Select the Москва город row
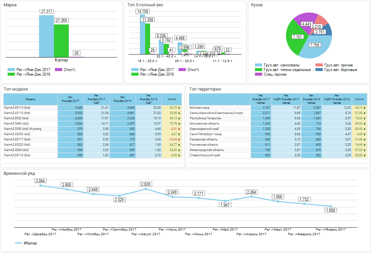Viewport: 371px width, 262px height. pyautogui.click(x=278, y=108)
